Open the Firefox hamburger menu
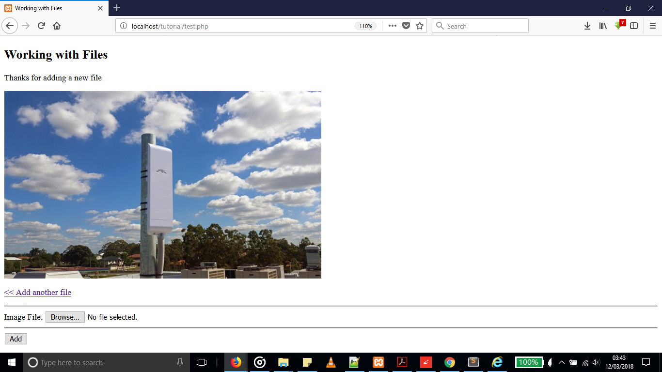Viewport: 662px width, 372px height. click(x=653, y=26)
